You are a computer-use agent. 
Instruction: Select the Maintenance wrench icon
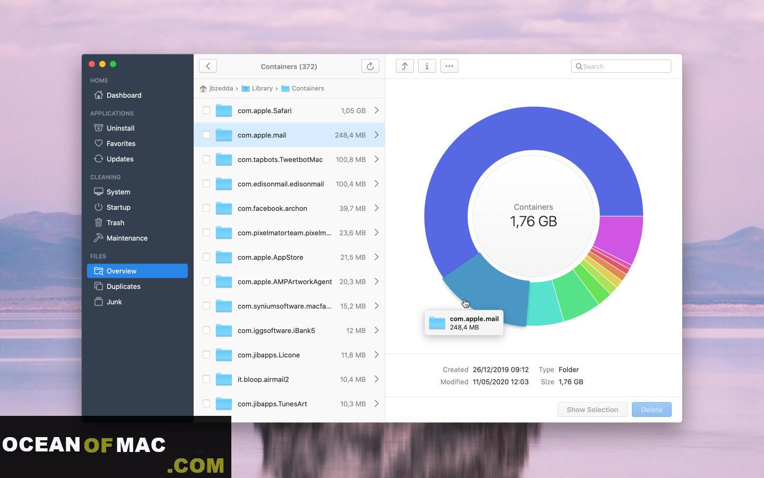pyautogui.click(x=98, y=238)
